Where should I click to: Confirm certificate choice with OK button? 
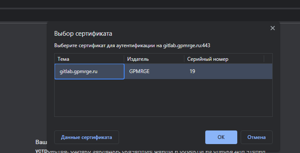[x=221, y=137]
